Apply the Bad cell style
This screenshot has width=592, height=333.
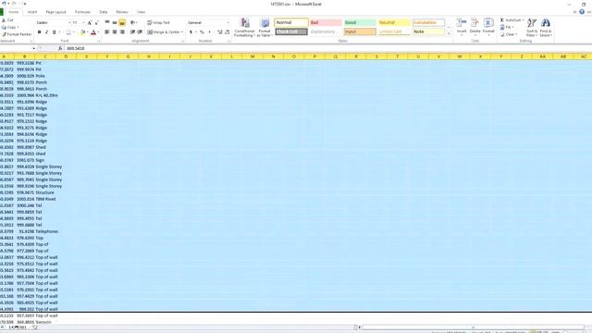(326, 22)
